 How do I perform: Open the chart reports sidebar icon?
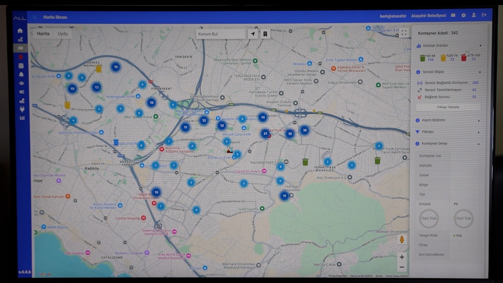(x=22, y=118)
